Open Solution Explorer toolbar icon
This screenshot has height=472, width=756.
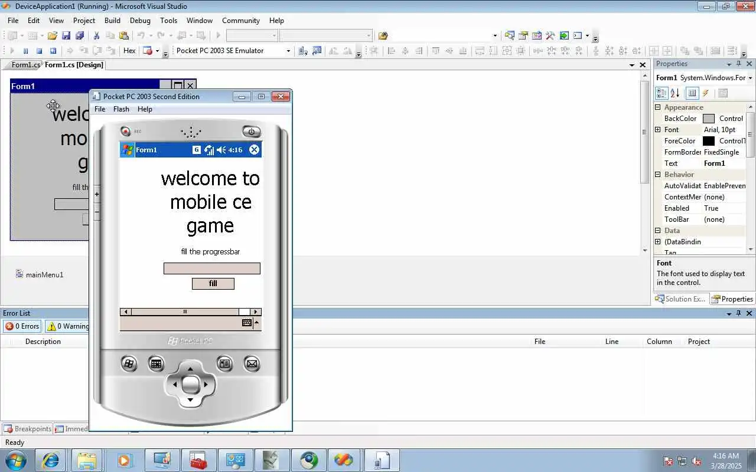tap(509, 35)
